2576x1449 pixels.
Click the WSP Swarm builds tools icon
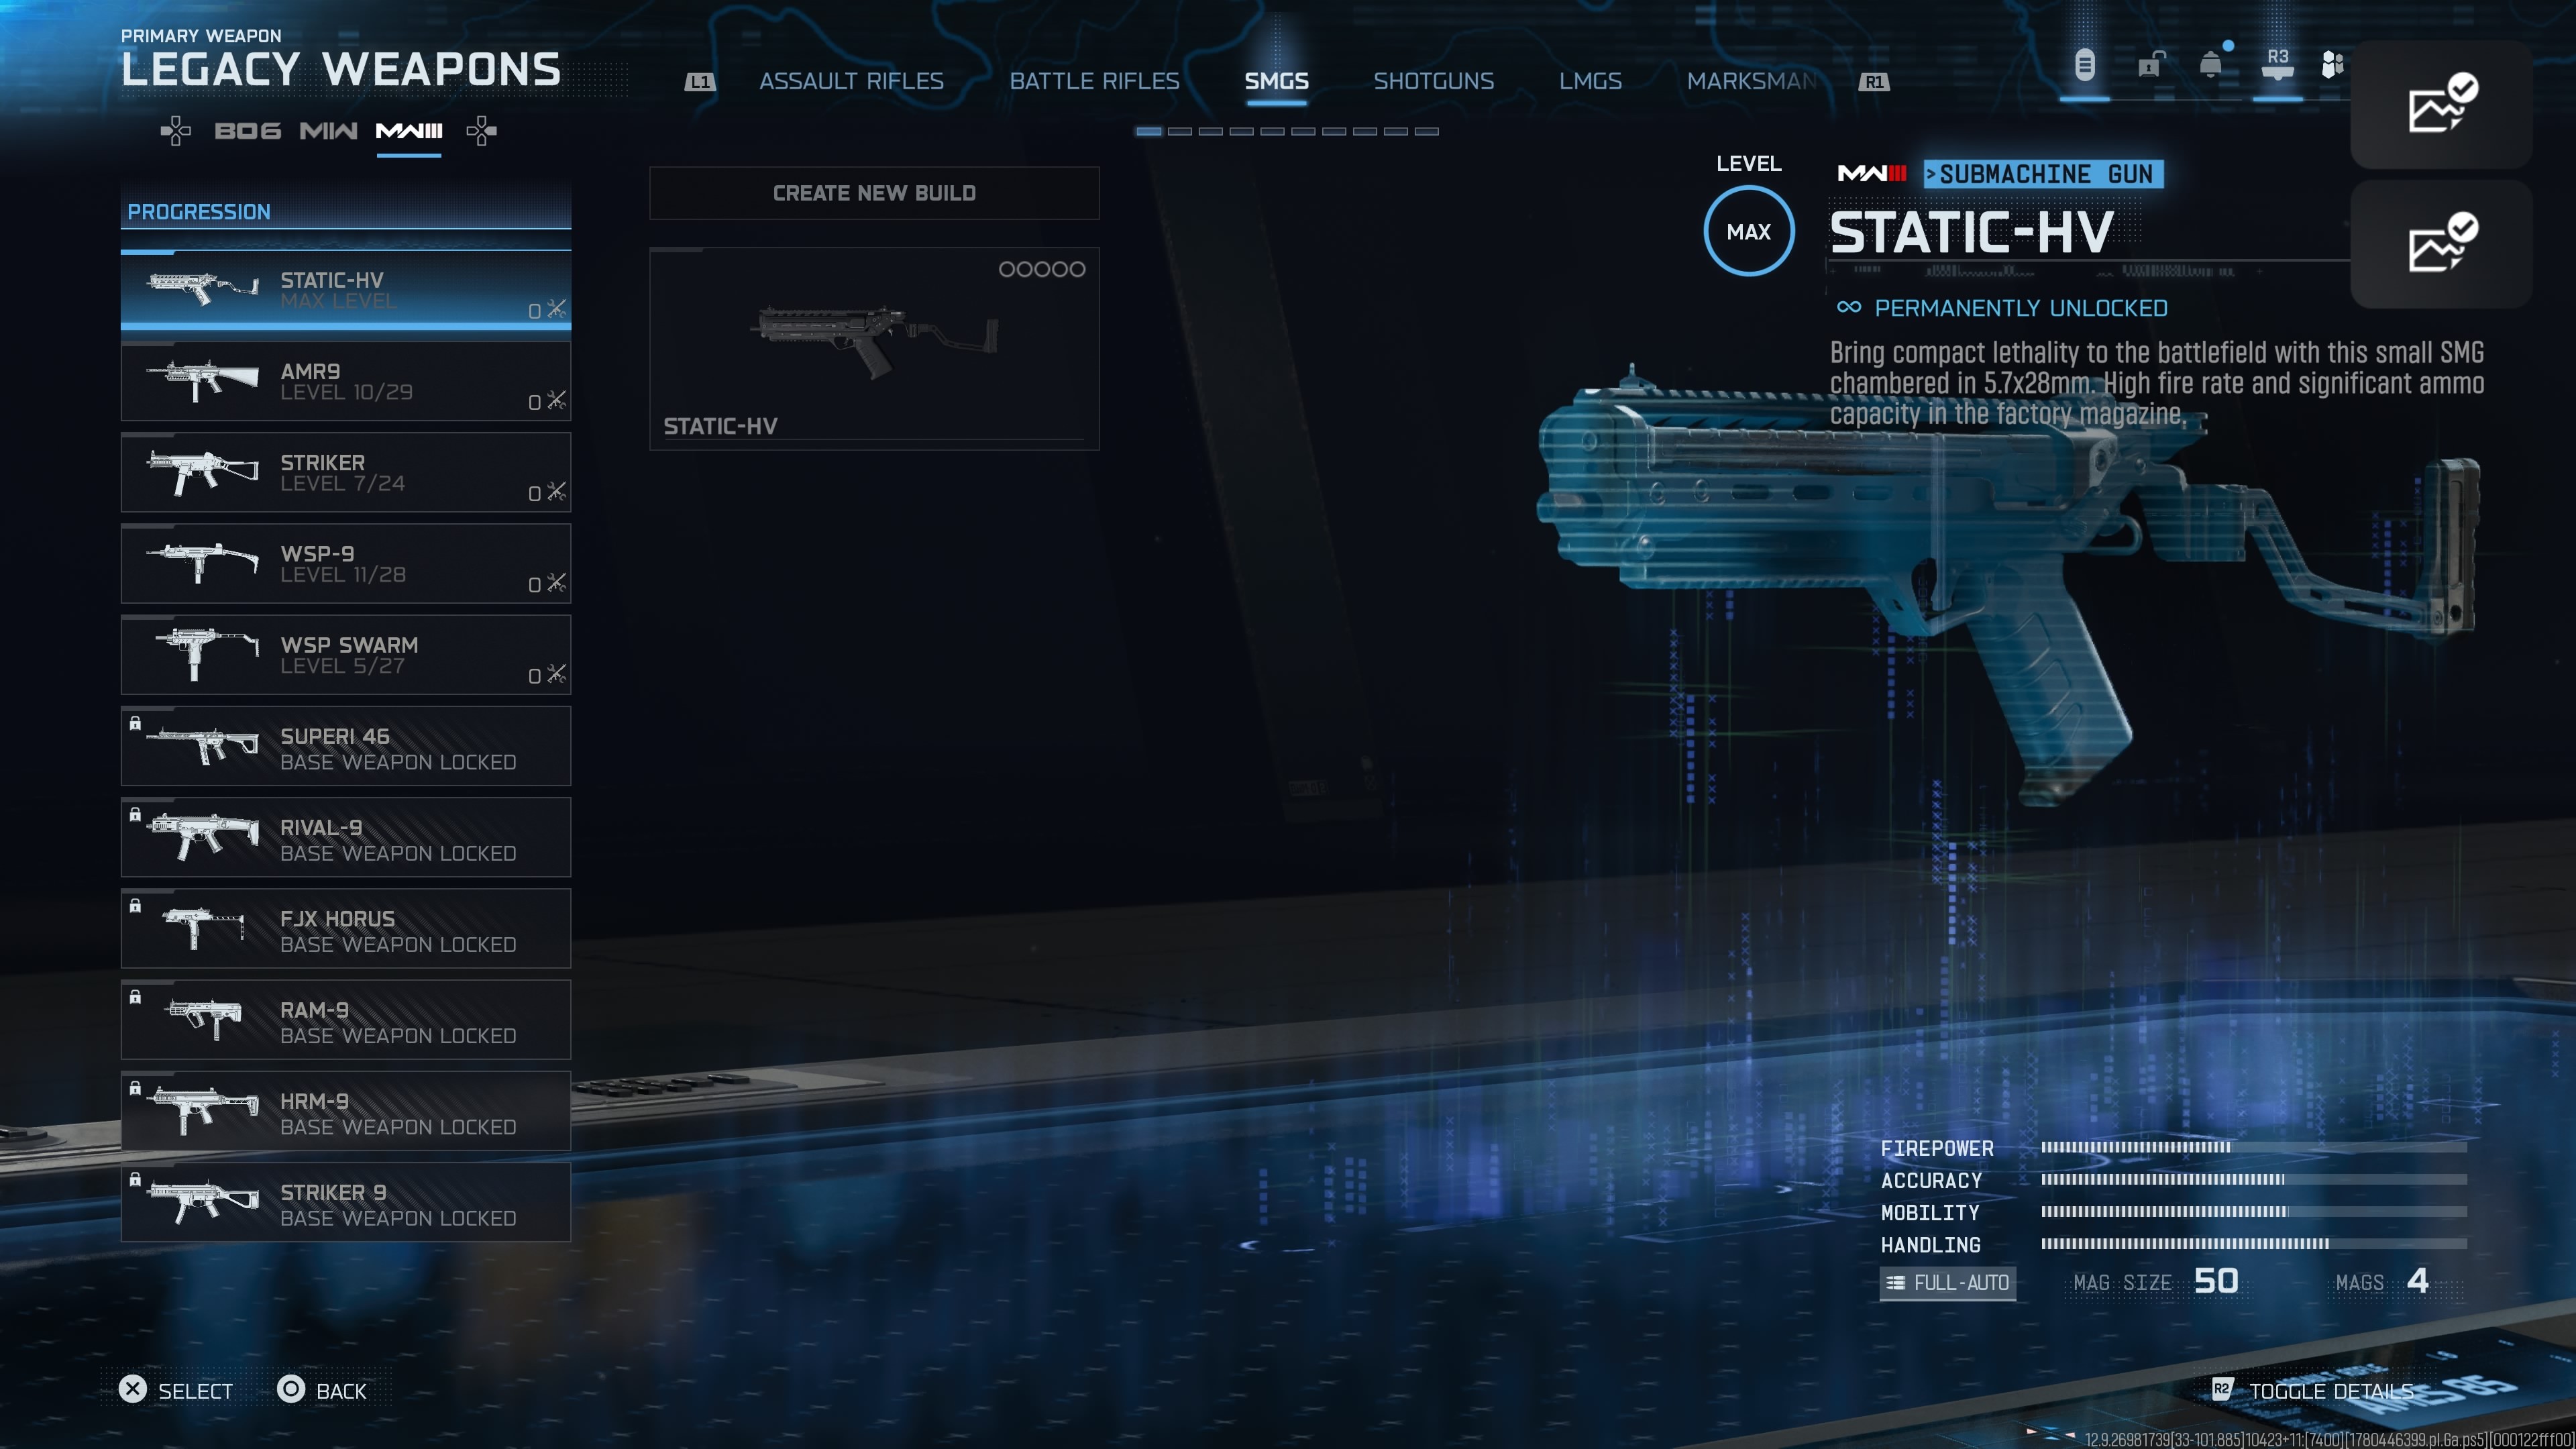tap(556, 674)
